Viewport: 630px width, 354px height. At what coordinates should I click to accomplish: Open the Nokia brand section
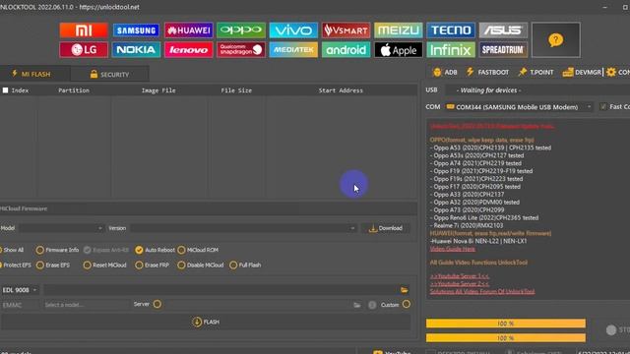(x=136, y=50)
